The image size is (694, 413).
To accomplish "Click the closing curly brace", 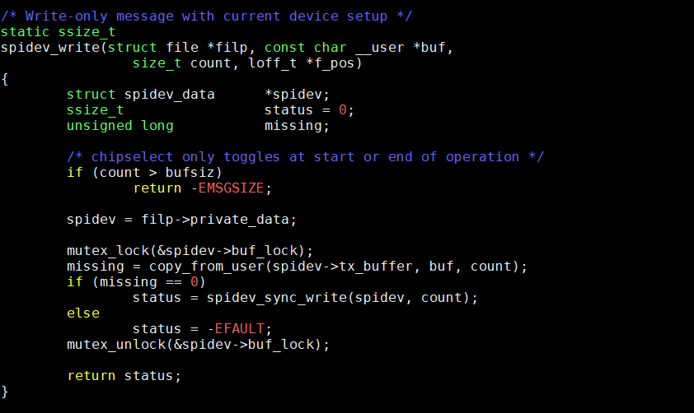I will coord(4,392).
